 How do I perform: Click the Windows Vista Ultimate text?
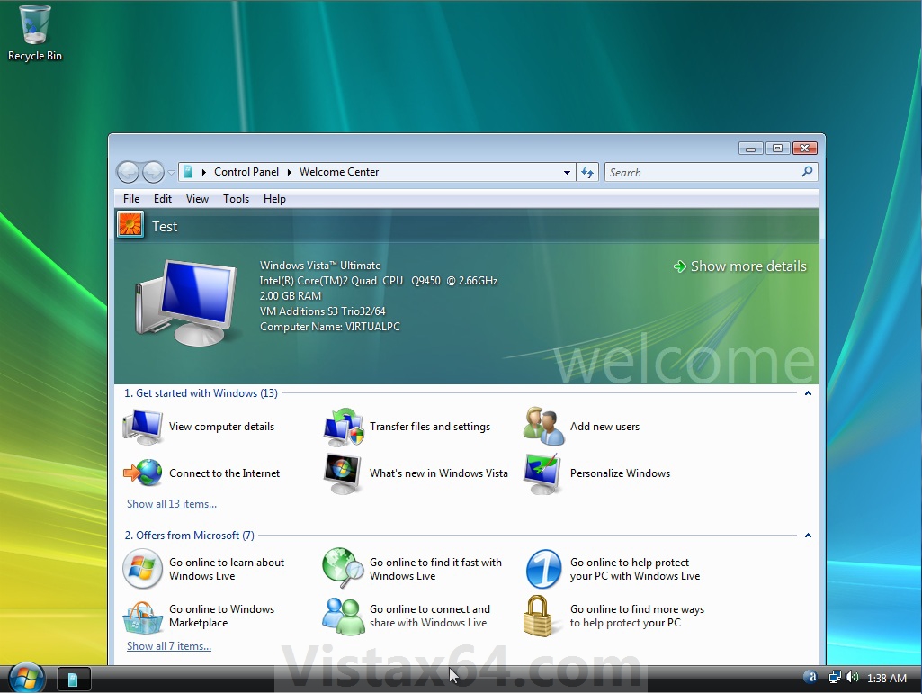coord(320,266)
